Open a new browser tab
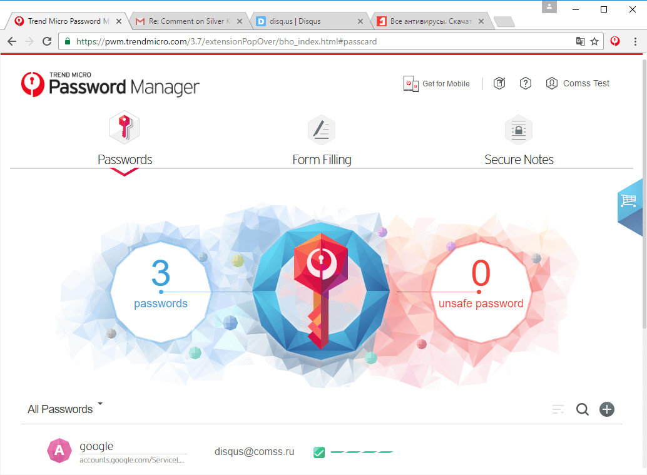 click(x=504, y=21)
